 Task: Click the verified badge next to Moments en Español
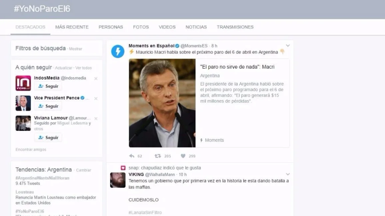[x=177, y=46]
